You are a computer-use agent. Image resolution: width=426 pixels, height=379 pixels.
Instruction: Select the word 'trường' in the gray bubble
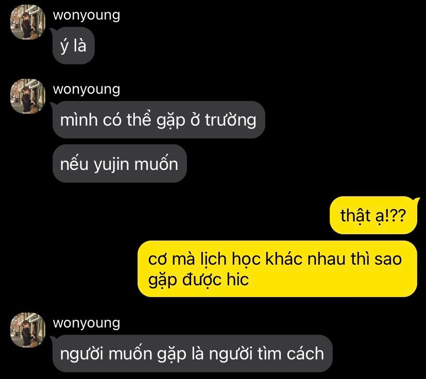pos(231,120)
